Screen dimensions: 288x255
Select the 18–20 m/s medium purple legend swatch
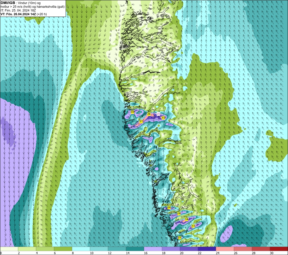coord(171,249)
